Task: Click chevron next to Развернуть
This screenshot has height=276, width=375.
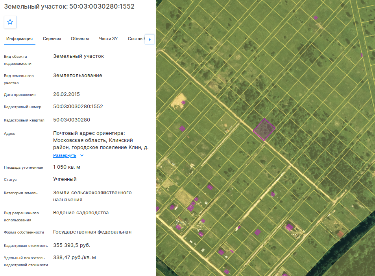Action: point(82,155)
